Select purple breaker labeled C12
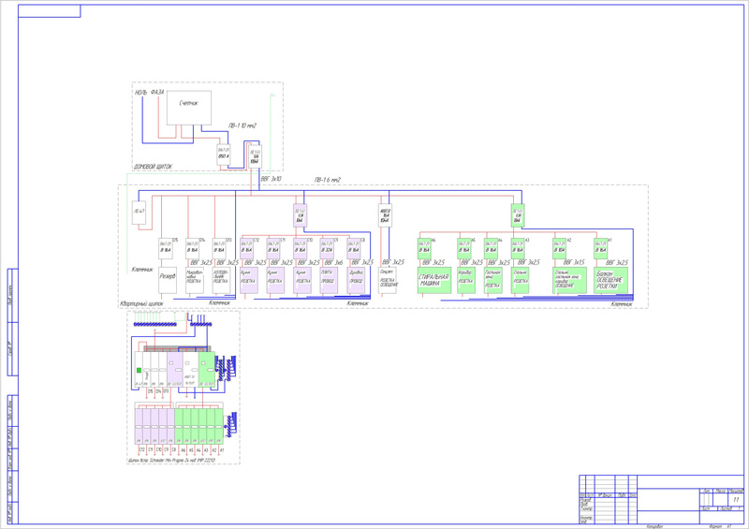 click(x=246, y=248)
